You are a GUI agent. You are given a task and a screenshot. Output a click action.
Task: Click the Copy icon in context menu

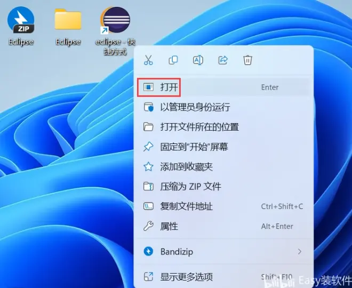(x=173, y=60)
